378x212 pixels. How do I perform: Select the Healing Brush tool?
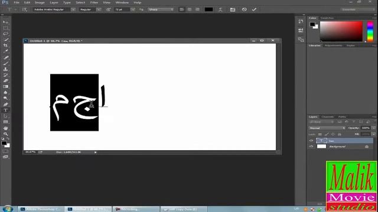coord(5,58)
